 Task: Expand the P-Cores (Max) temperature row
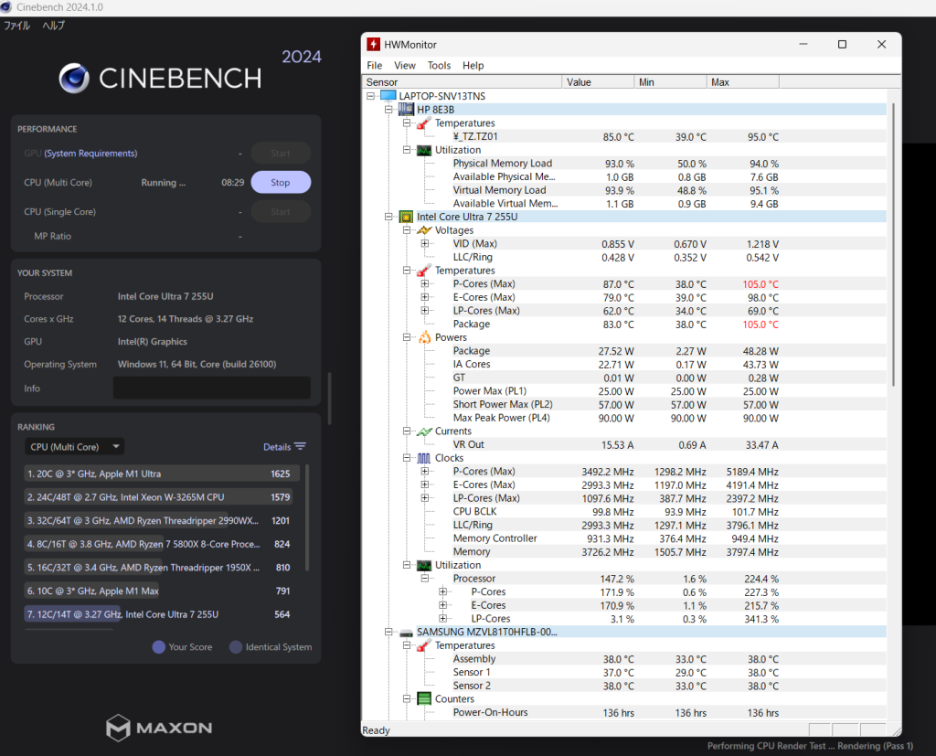tap(425, 284)
